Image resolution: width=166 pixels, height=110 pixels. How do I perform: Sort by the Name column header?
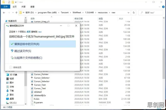(x=33, y=19)
